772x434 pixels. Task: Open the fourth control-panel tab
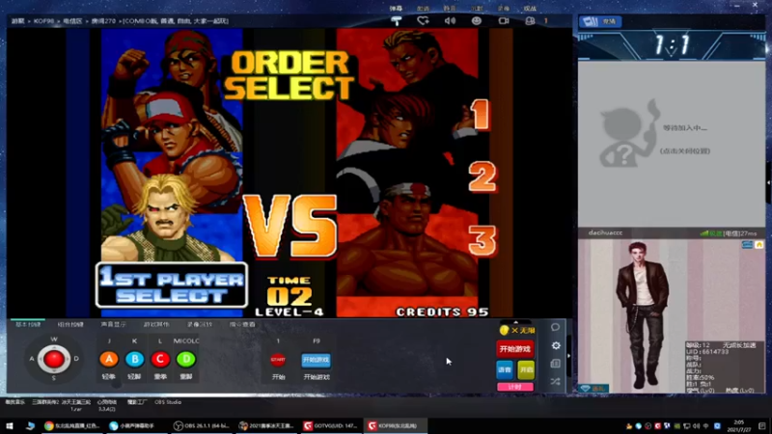click(x=156, y=324)
